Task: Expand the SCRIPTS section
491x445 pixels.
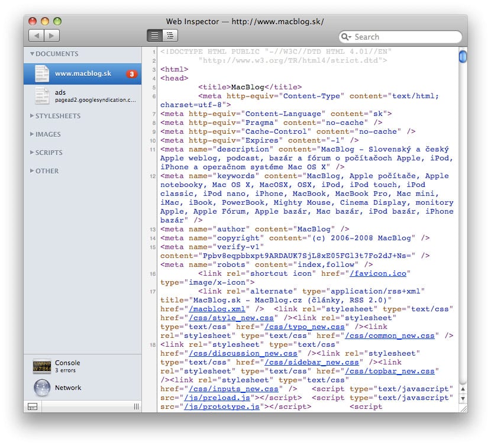Action: pos(32,153)
